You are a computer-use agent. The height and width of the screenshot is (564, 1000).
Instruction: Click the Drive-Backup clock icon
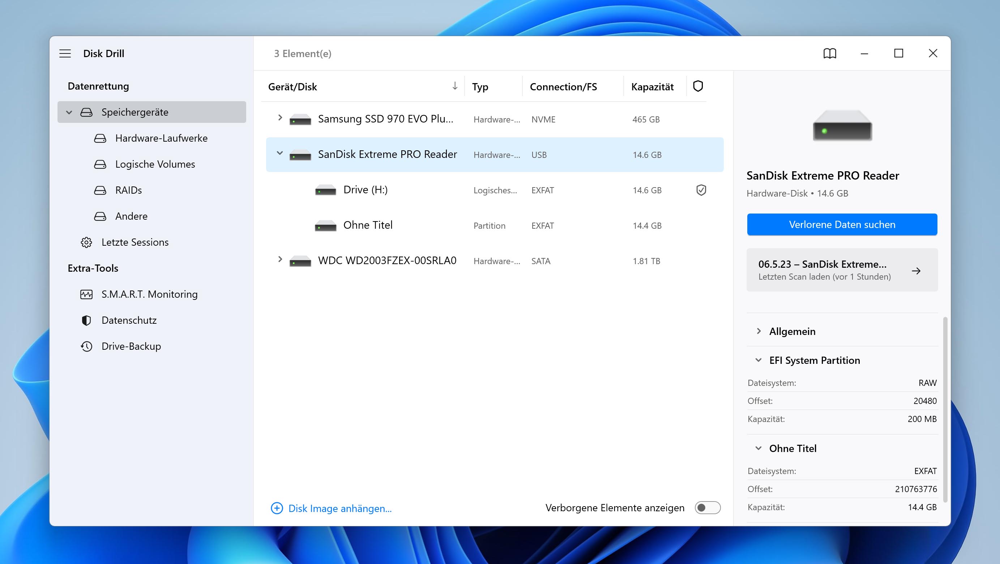86,346
